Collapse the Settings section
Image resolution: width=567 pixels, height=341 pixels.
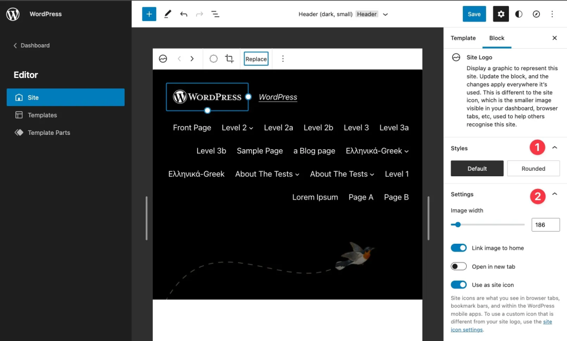click(x=554, y=194)
